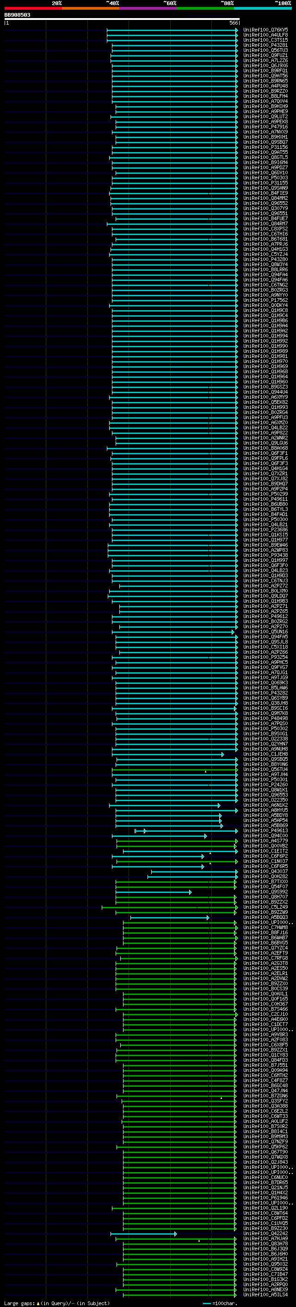Click the UniRef100_B7ZGN6 hit label
Image resolution: width=296 pixels, height=1307 pixels.
(x=265, y=1096)
